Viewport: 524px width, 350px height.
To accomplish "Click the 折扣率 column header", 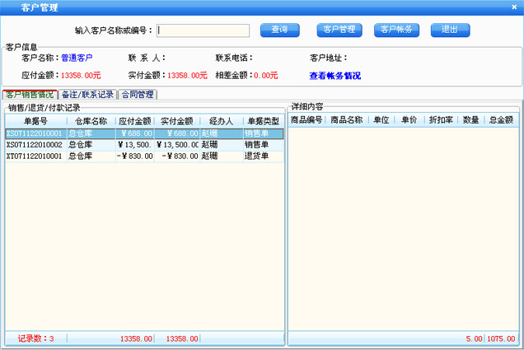I will [x=441, y=119].
